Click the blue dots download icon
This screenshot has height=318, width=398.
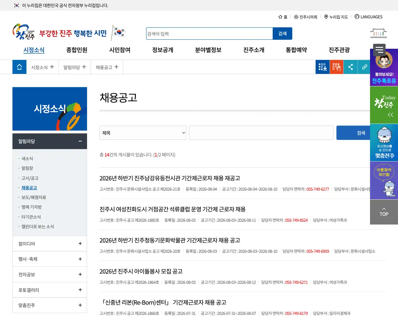[x=322, y=67]
